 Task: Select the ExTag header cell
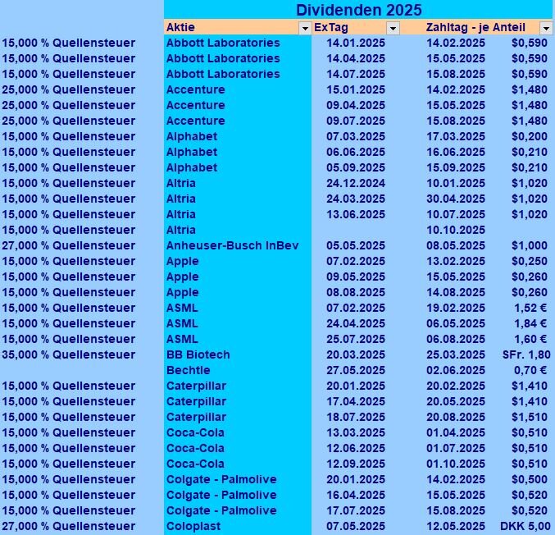pyautogui.click(x=356, y=27)
